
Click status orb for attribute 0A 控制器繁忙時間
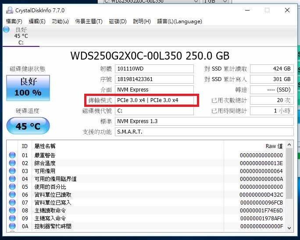pyautogui.click(x=12, y=226)
